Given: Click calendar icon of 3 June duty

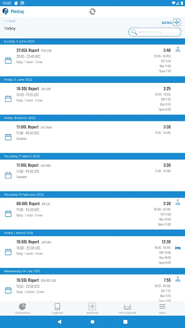Looking at the screenshot, I should (8, 99).
